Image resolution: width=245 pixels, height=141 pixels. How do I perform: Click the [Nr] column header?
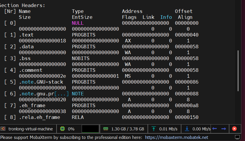[10, 11]
